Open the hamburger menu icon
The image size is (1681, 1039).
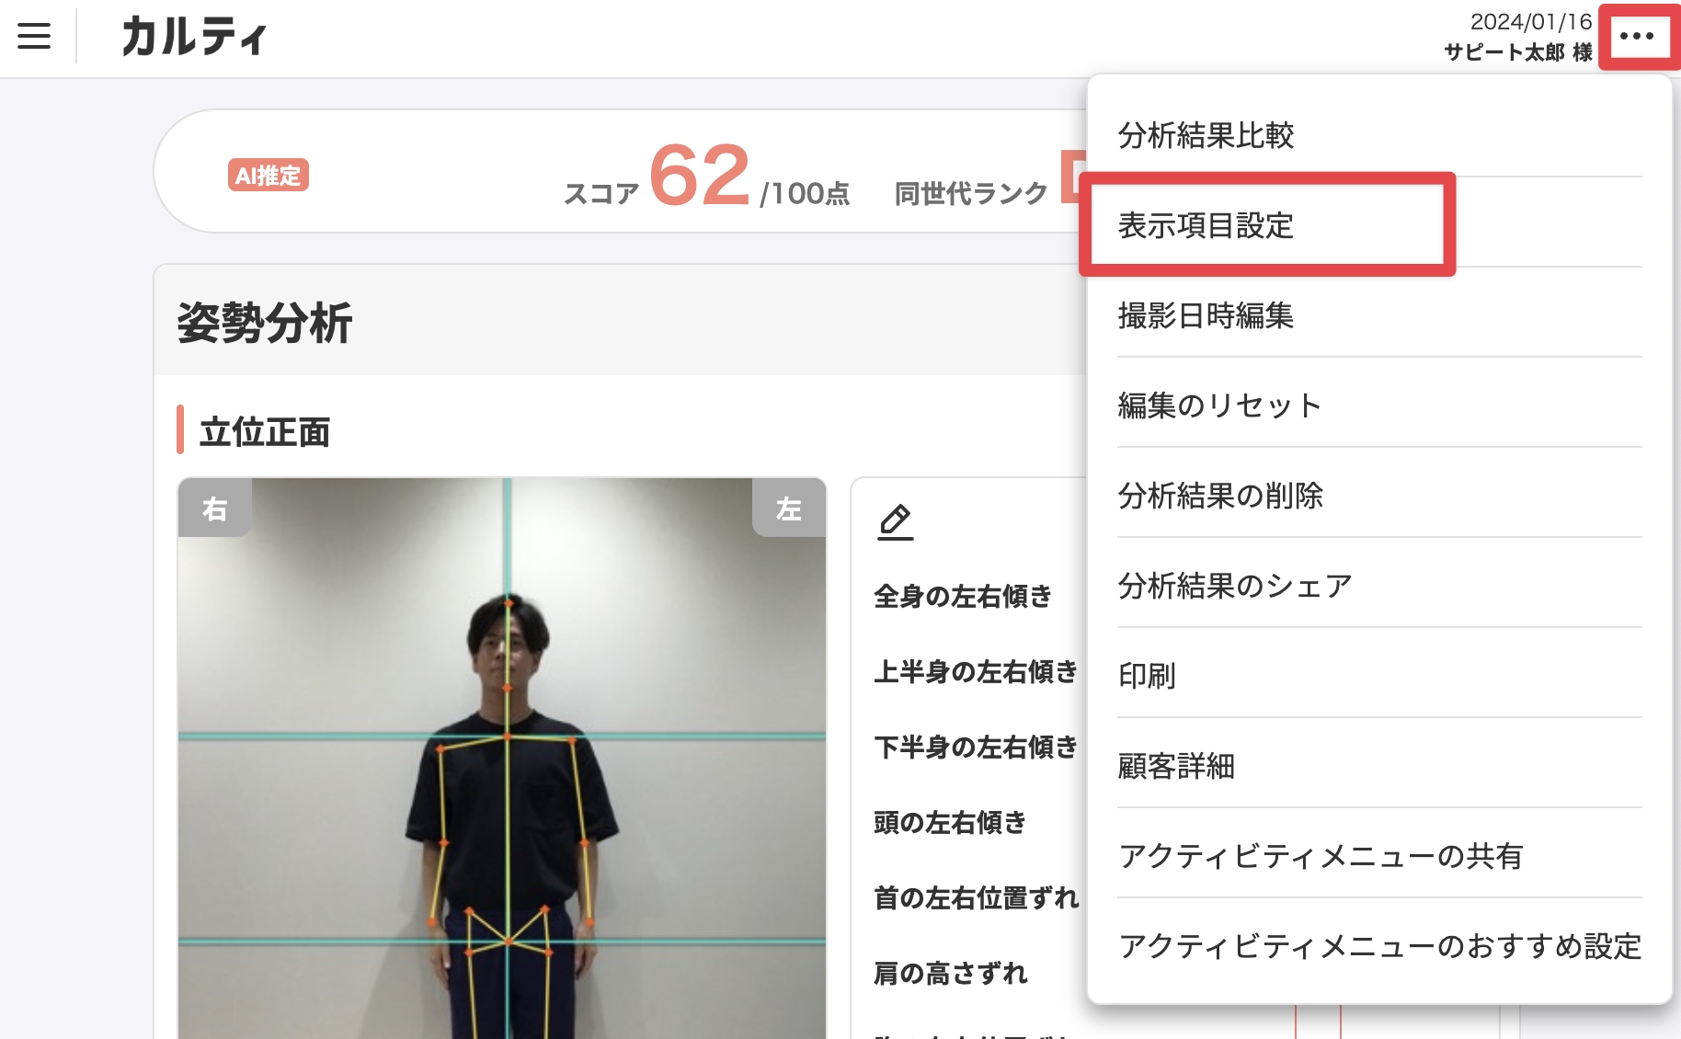tap(34, 36)
